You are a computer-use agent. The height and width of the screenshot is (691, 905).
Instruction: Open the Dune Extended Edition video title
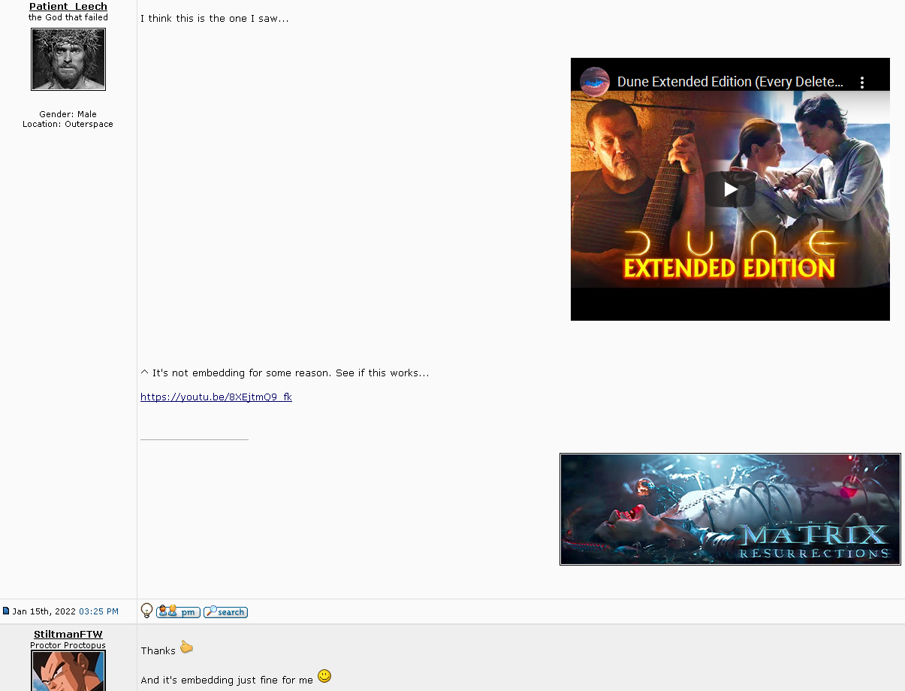pyautogui.click(x=730, y=82)
